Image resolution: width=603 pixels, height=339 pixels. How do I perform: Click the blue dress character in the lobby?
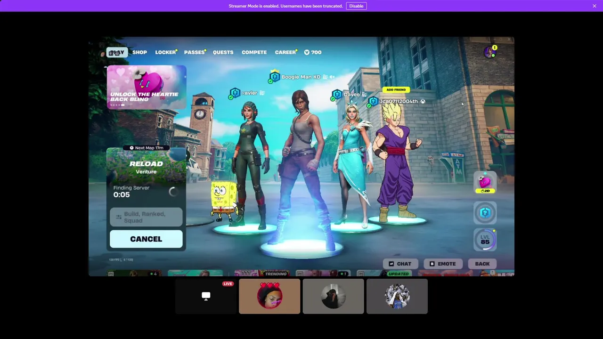(352, 165)
